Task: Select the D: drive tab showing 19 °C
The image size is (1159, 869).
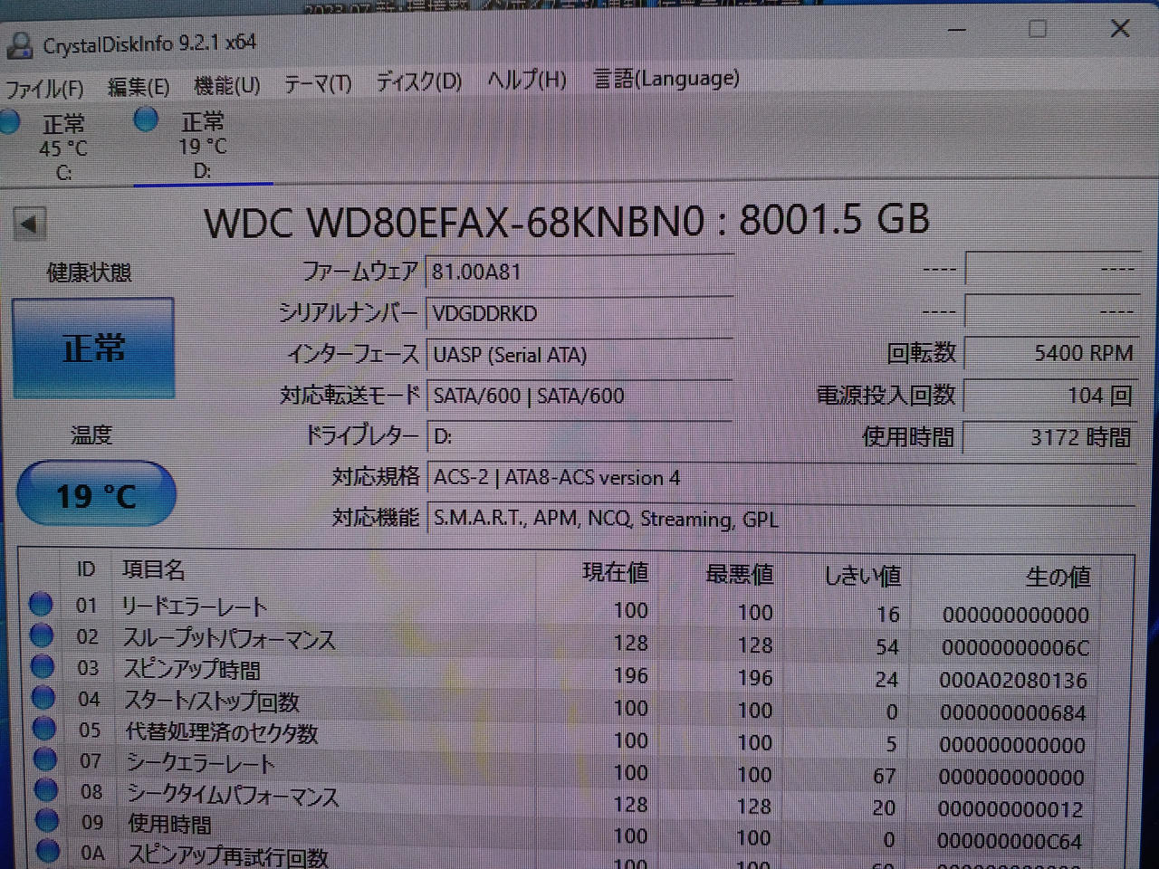Action: click(x=203, y=146)
